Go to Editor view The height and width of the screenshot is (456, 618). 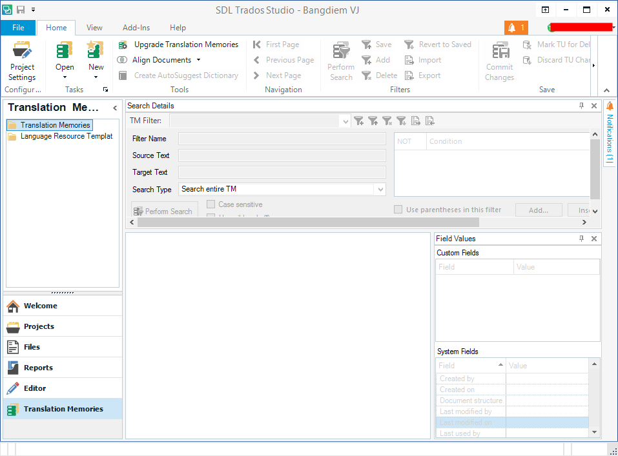(63, 388)
